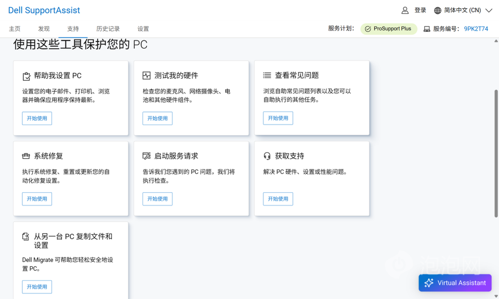The image size is (499, 299).
Task: Select the 支持 tab
Action: 73,29
